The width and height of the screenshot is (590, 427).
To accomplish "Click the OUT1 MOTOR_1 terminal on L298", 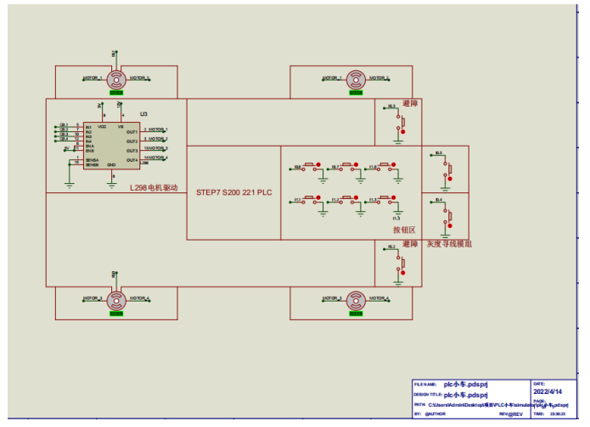I will coord(157,130).
